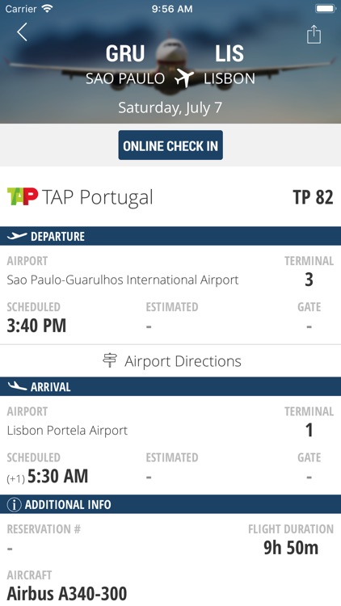Tap the ADDITIONAL INFO header
341x606 pixels.
click(x=170, y=504)
